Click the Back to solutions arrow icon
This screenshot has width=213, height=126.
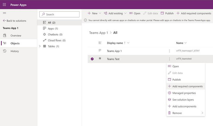tap(4, 21)
